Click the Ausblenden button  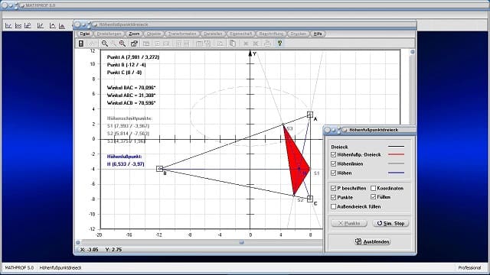[373, 241]
